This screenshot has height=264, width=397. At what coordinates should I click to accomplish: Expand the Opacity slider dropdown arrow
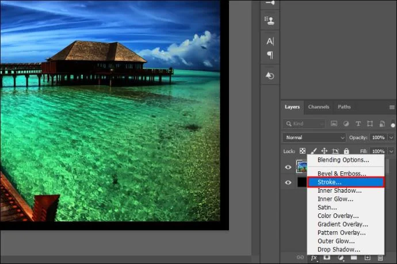pos(391,138)
